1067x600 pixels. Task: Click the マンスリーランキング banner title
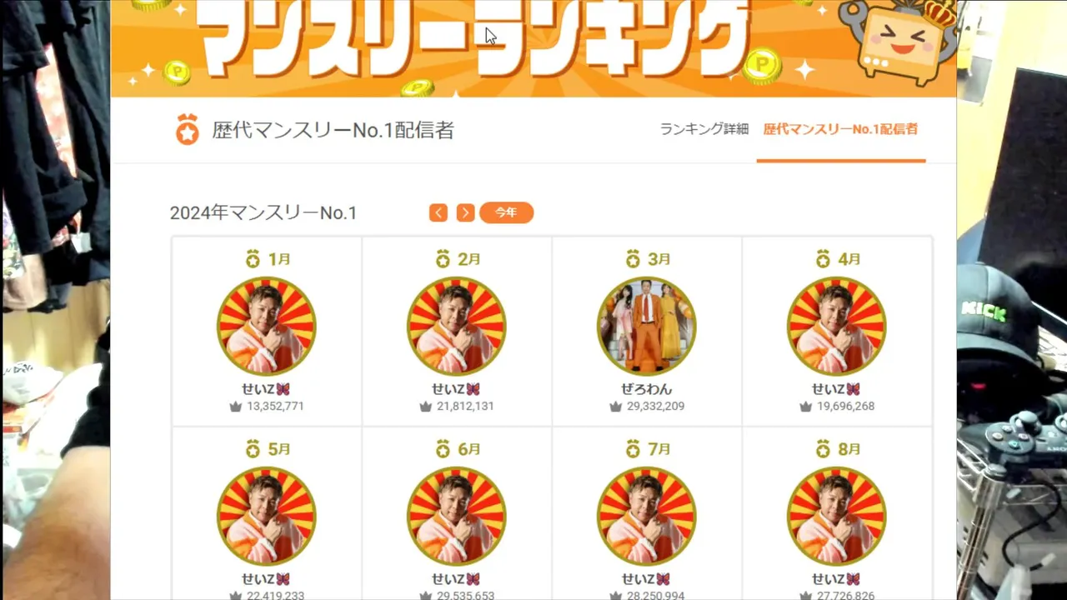pos(474,36)
